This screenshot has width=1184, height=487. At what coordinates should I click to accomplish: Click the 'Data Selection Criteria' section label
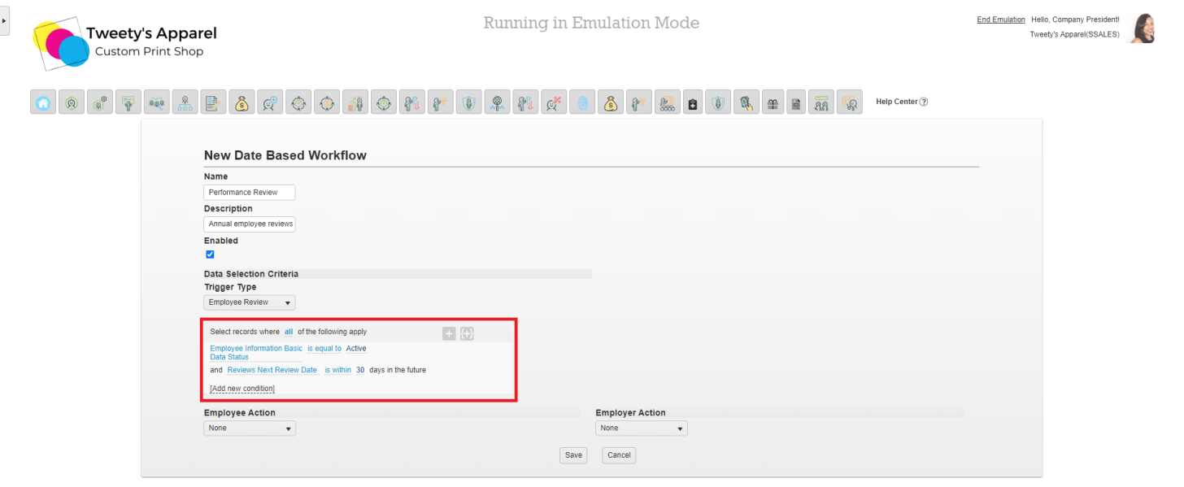point(251,274)
